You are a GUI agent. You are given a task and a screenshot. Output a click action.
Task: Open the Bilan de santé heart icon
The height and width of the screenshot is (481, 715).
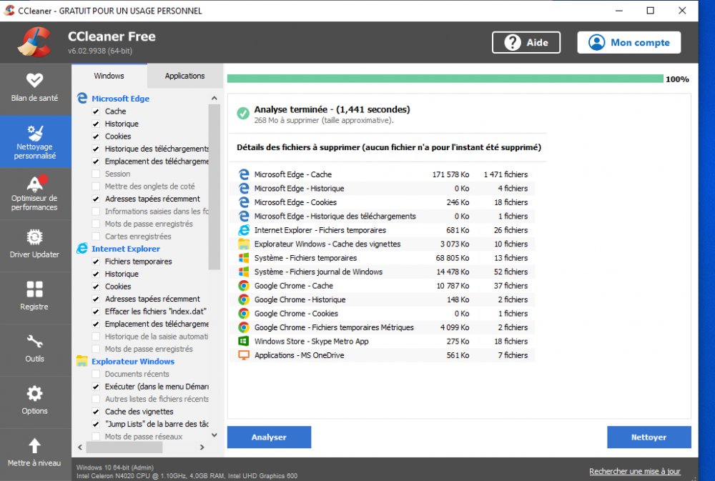point(34,81)
